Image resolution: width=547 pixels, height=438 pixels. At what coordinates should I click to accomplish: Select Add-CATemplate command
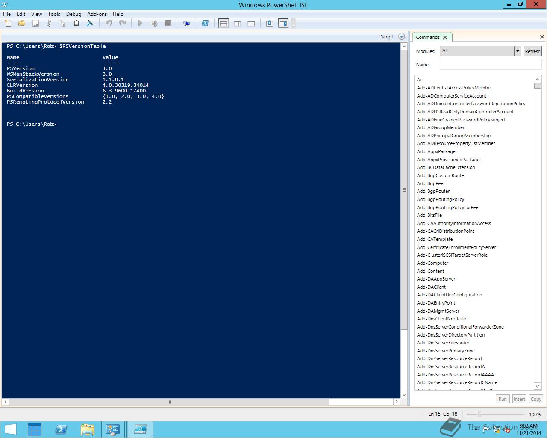(435, 239)
